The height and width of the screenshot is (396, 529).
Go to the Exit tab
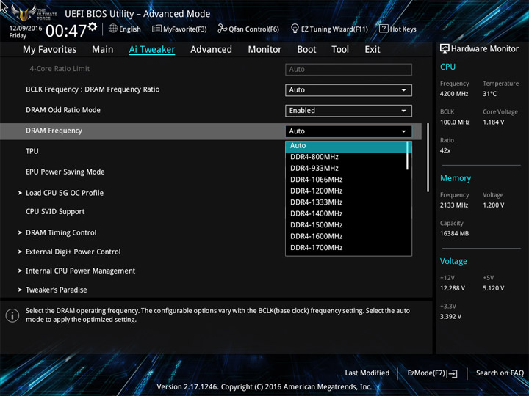tap(373, 50)
